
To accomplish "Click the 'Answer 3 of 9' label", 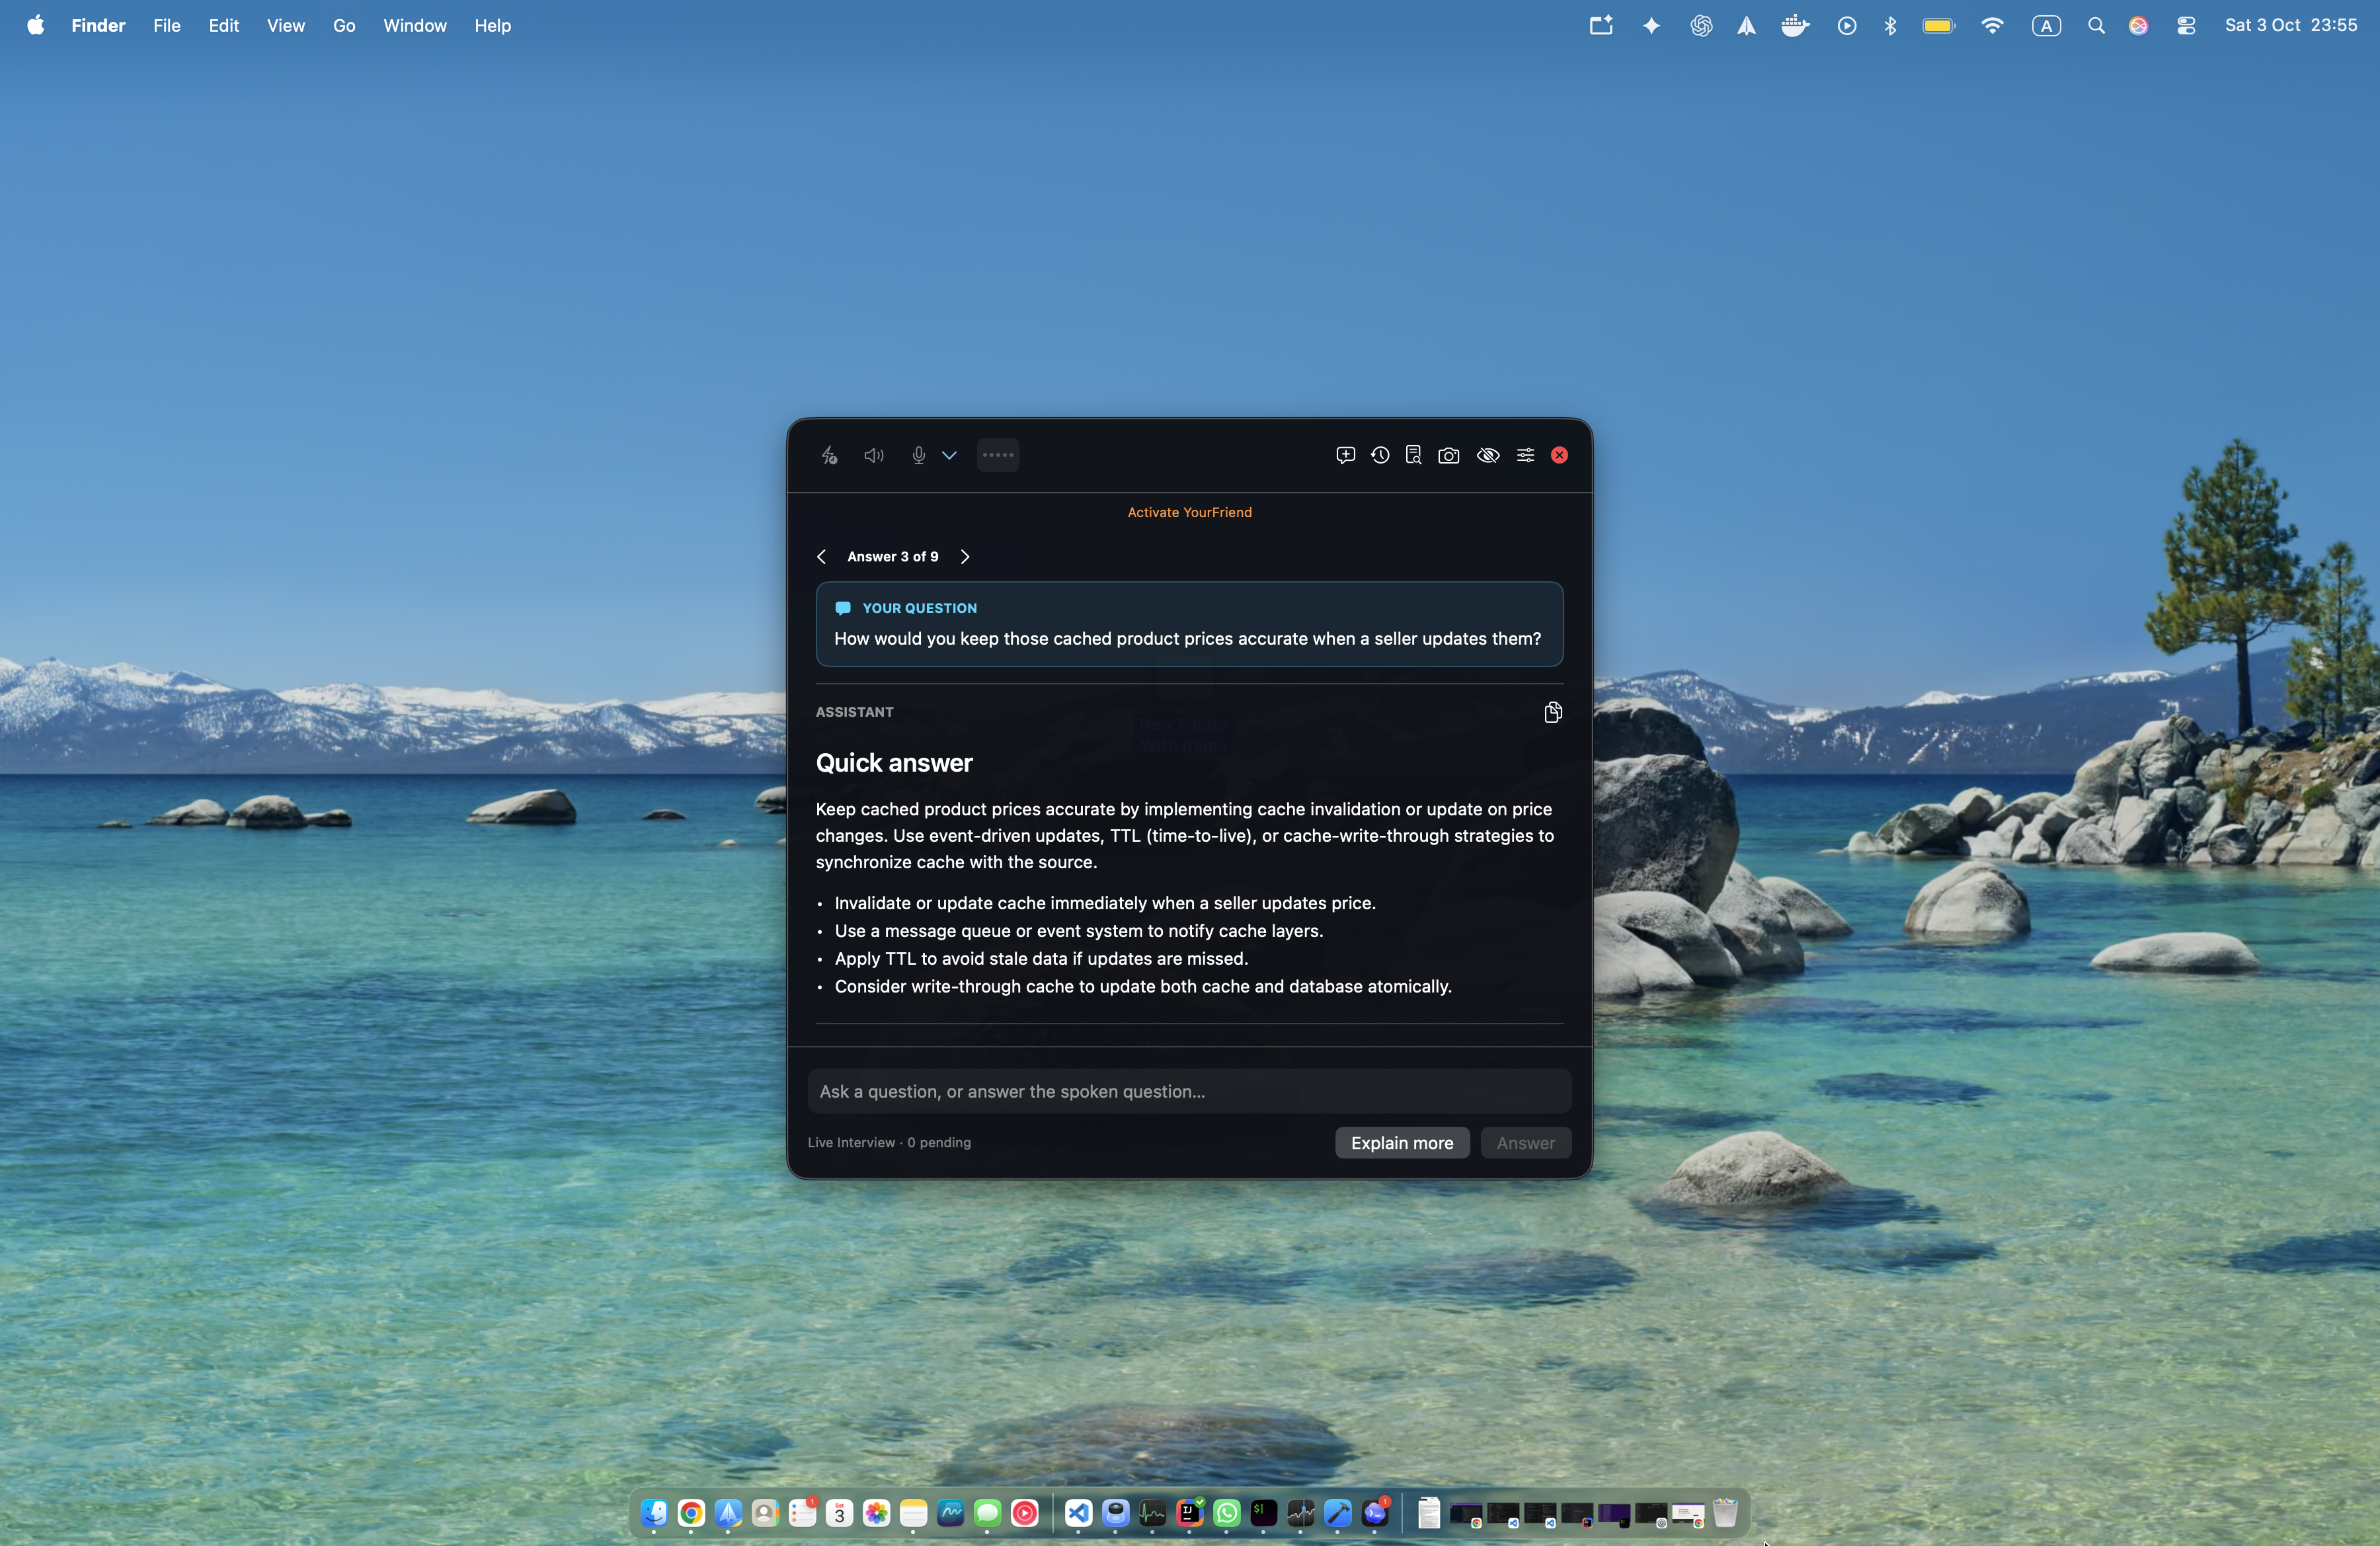I will [x=892, y=557].
